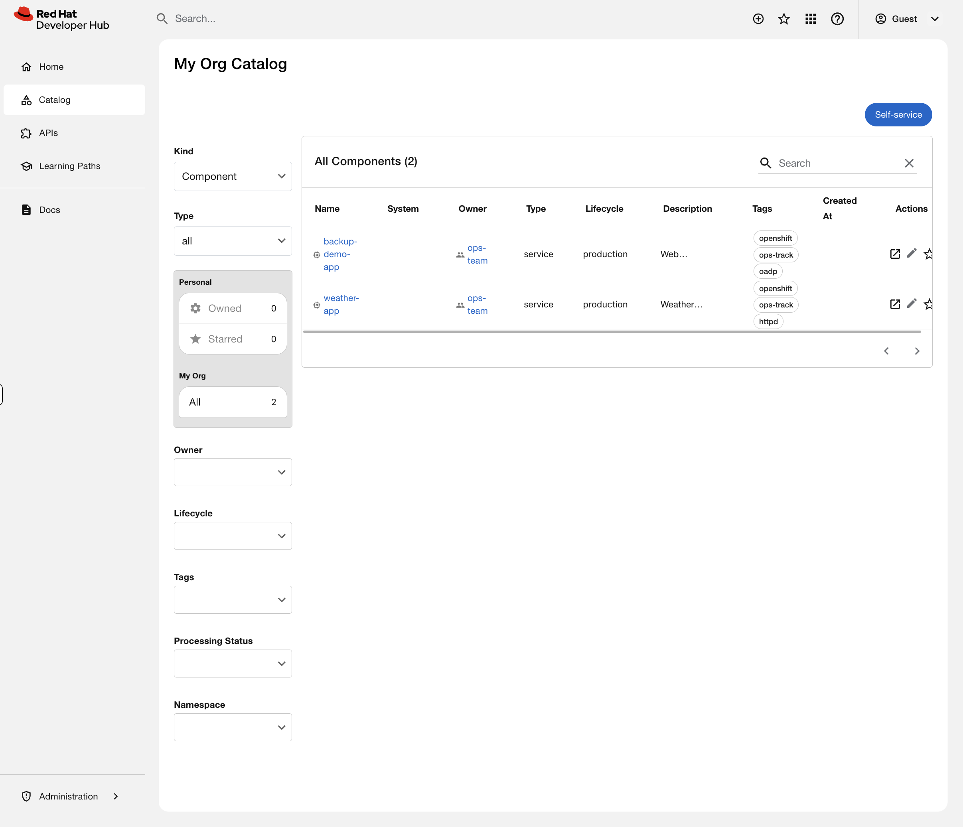Open the Guest account chevron menu
963x827 pixels.
click(935, 19)
